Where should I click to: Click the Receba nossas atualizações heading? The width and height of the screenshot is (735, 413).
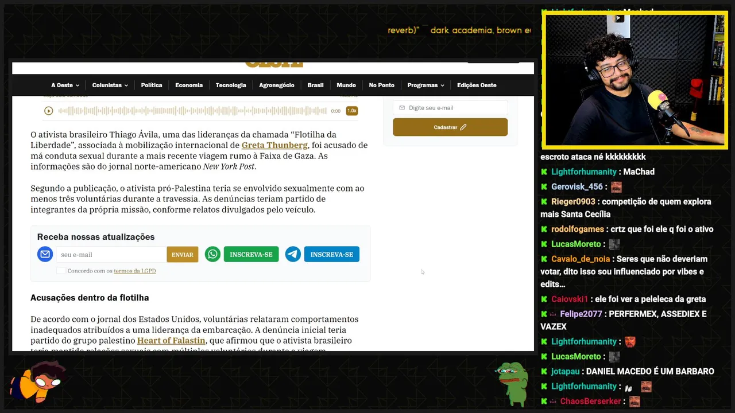tap(96, 237)
